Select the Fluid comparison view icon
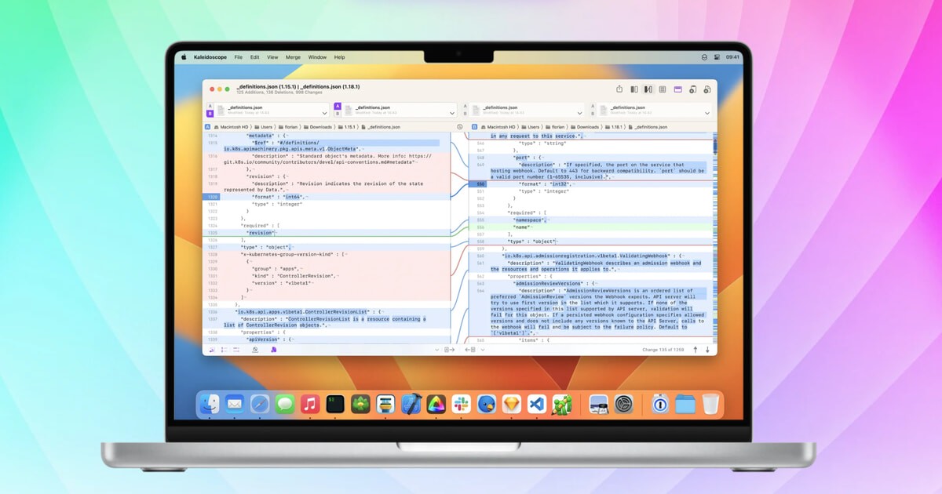The width and height of the screenshot is (942, 494). click(x=648, y=89)
